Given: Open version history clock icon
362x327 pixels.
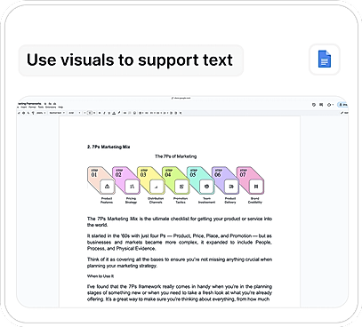Looking at the screenshot, I should tap(314, 105).
